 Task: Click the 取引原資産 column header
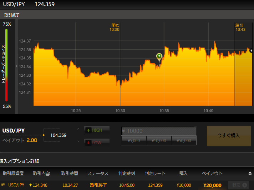(13, 174)
